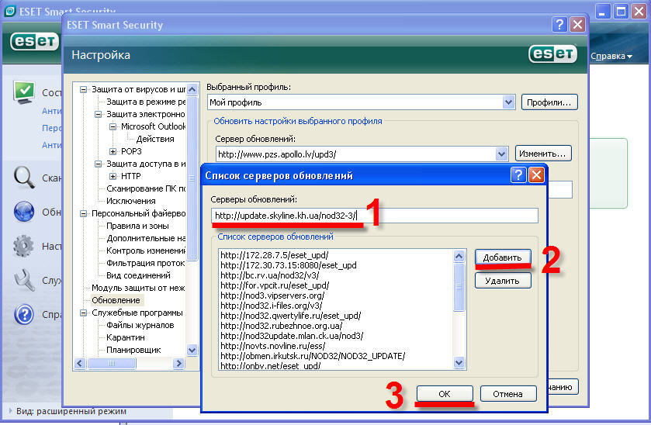Click the update globe icon in main window
Image resolution: width=651 pixels, height=425 pixels.
(x=23, y=212)
